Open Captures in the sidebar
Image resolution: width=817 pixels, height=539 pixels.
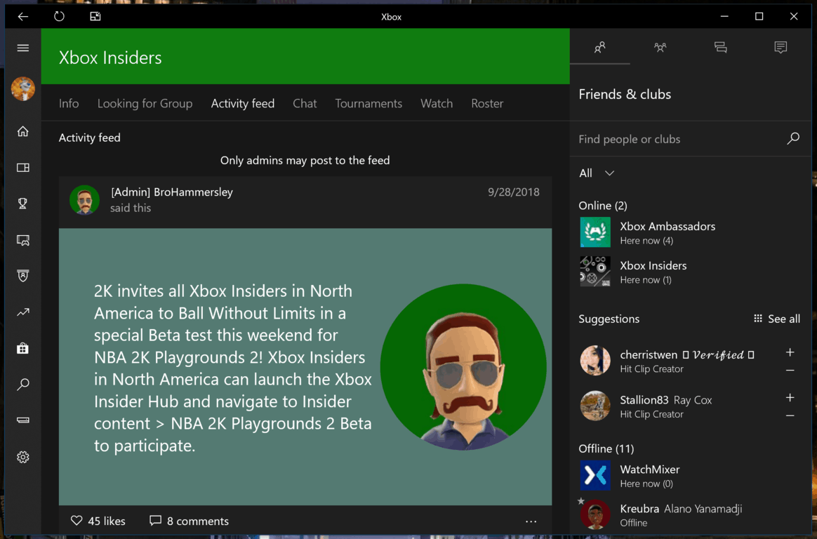click(23, 240)
